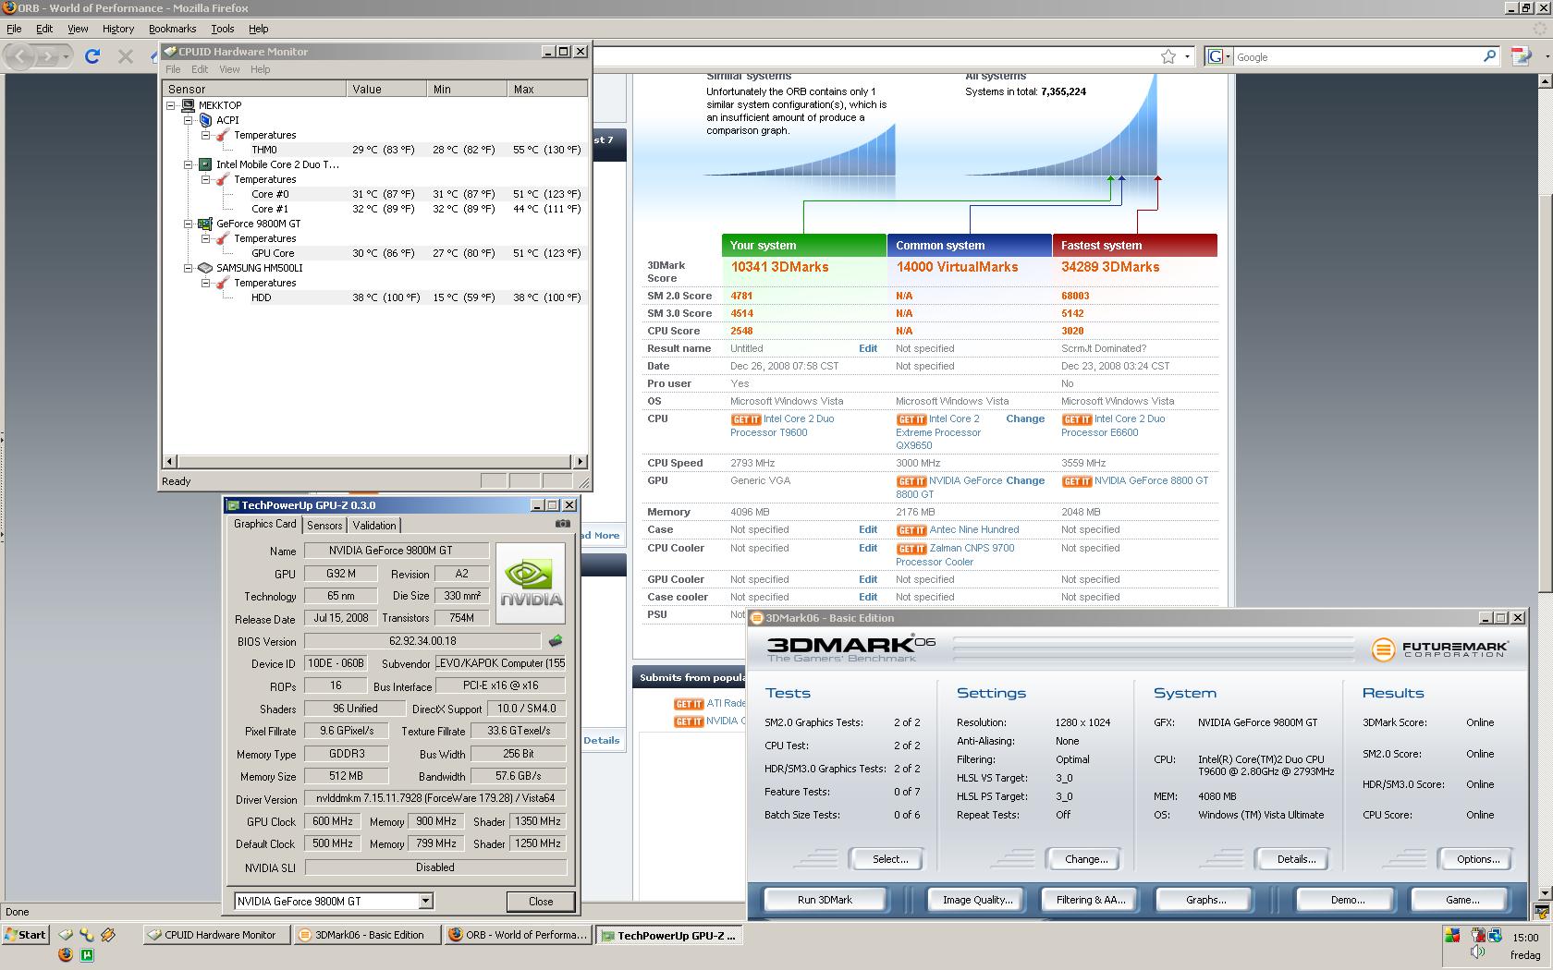Click the Firefox page scroll-up arrow
The width and height of the screenshot is (1553, 970).
click(1544, 81)
